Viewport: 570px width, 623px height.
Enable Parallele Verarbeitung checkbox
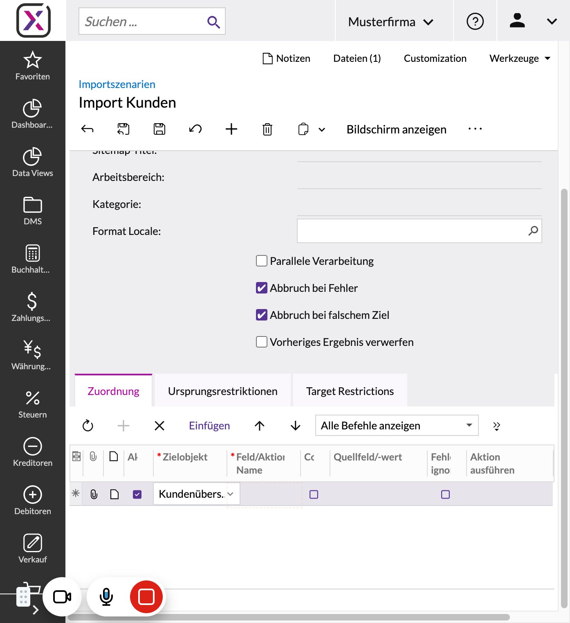[262, 261]
